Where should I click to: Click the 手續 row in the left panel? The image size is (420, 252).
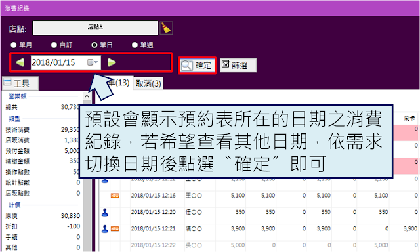coord(43,237)
